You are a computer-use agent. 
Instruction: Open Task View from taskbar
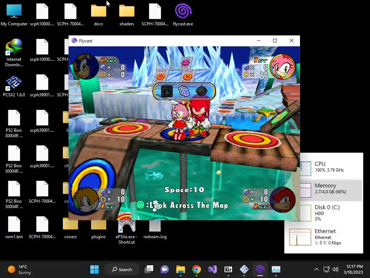(149, 269)
